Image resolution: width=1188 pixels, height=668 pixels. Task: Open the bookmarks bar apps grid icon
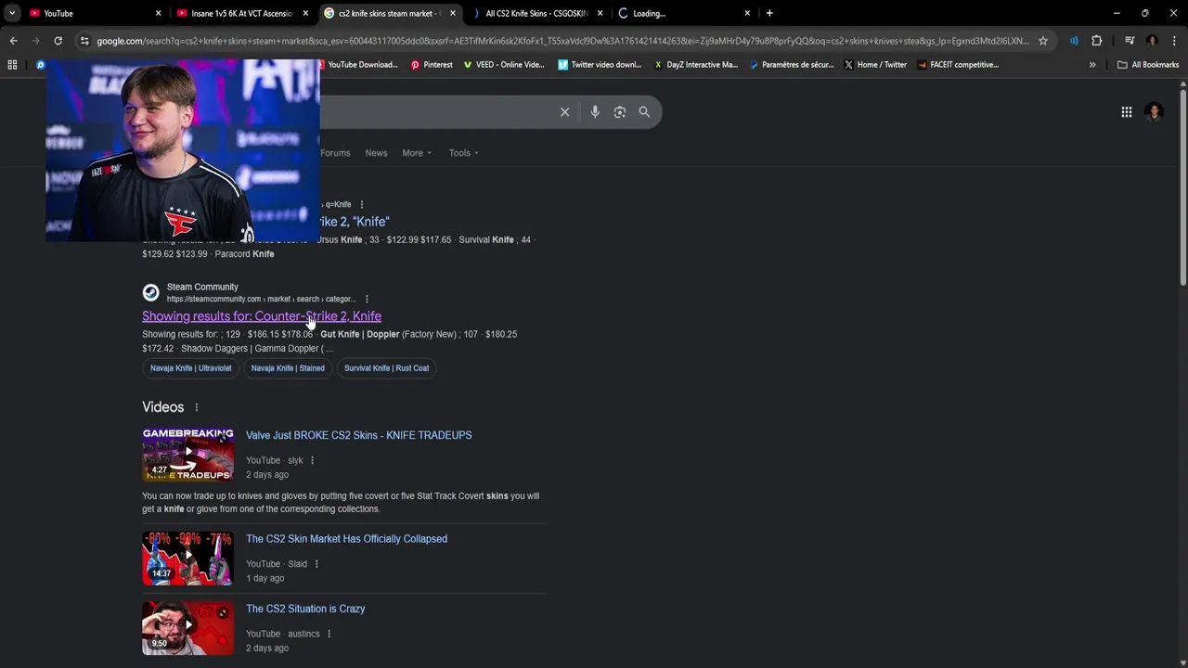coord(12,65)
